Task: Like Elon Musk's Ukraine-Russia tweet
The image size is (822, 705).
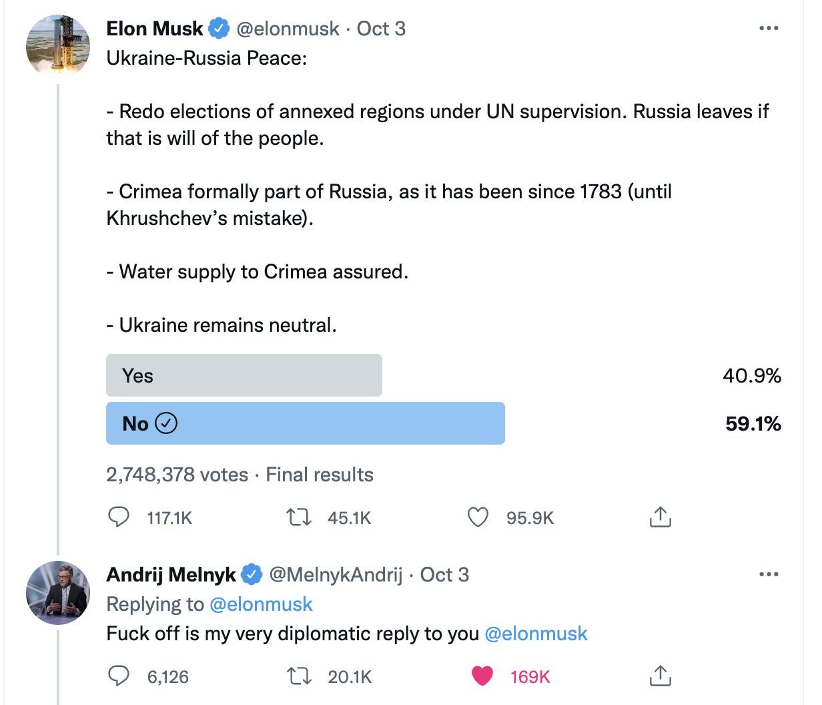Action: [478, 517]
